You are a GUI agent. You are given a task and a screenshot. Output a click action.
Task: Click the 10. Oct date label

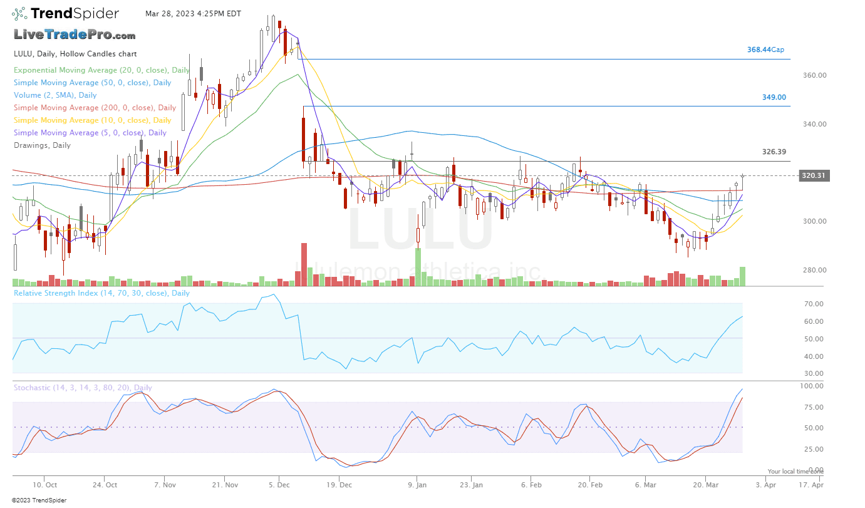[45, 485]
